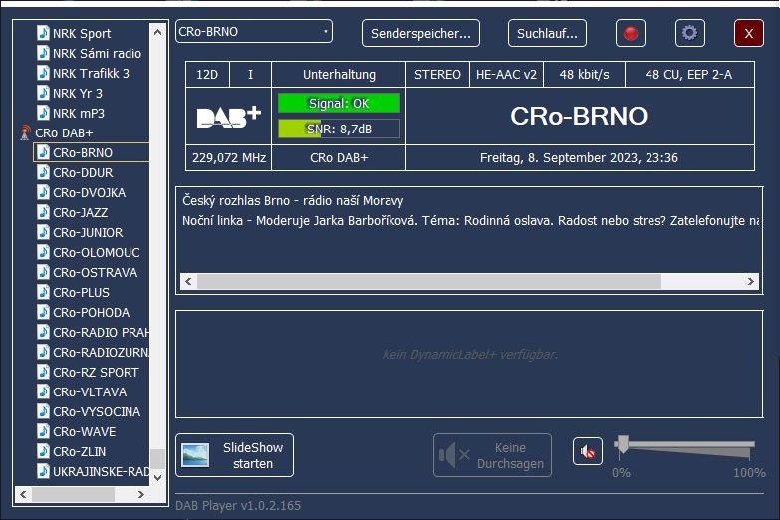This screenshot has width=780, height=520.
Task: Click music note icon beside NRK Sport
Action: coord(43,33)
